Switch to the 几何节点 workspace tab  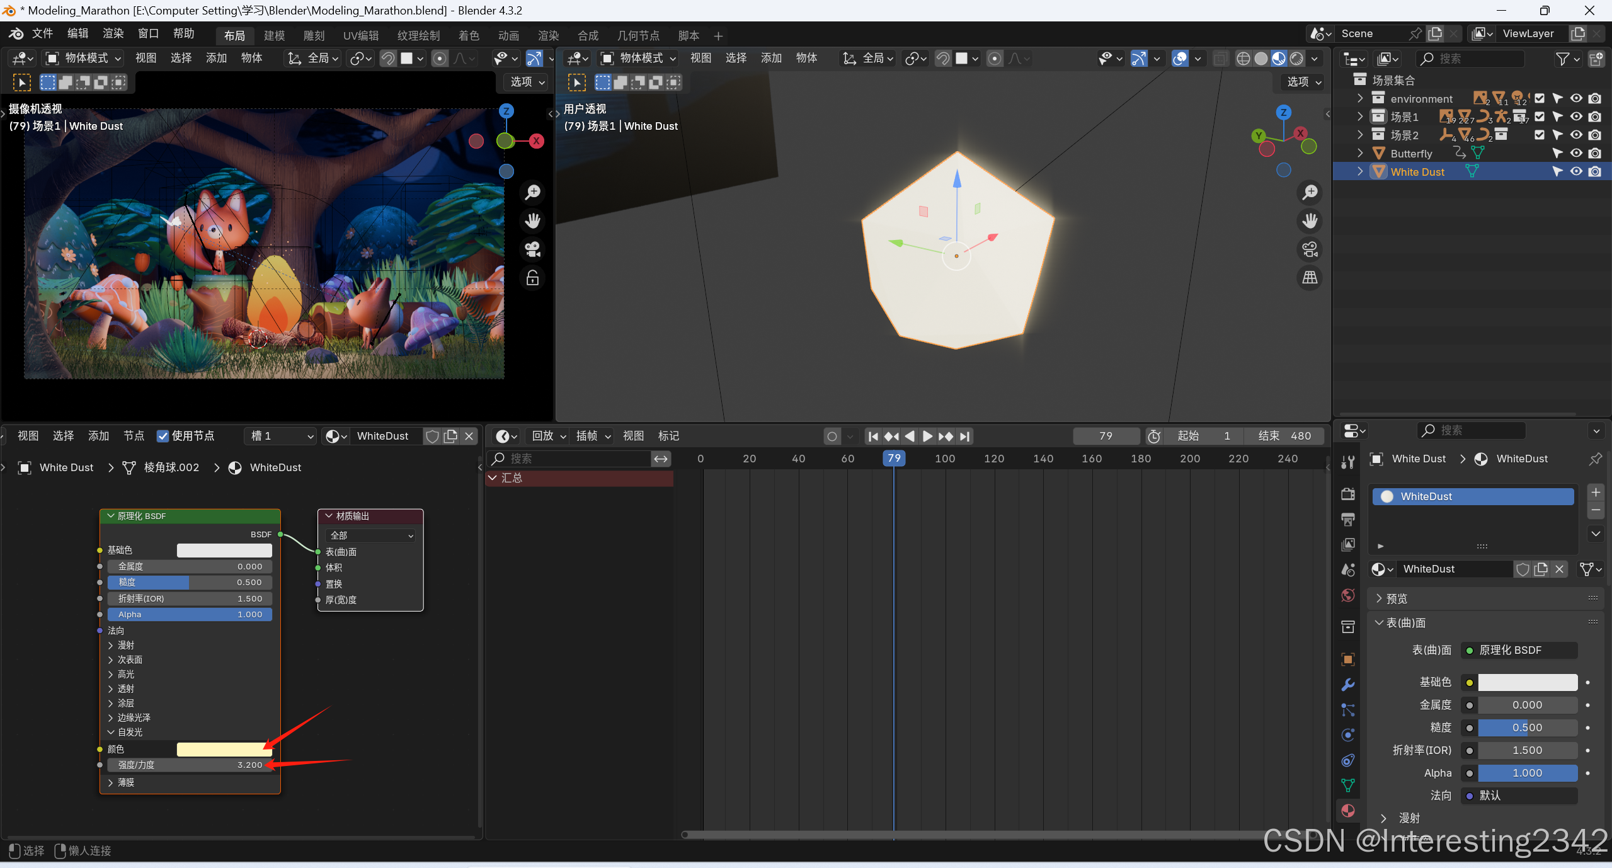point(637,35)
